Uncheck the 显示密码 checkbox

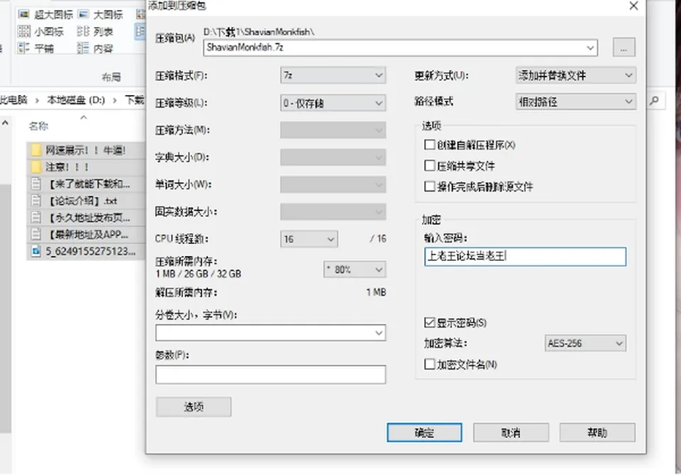point(430,322)
